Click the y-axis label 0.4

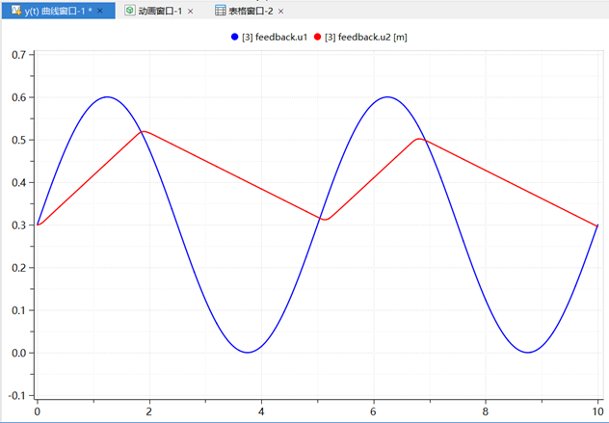[18, 182]
